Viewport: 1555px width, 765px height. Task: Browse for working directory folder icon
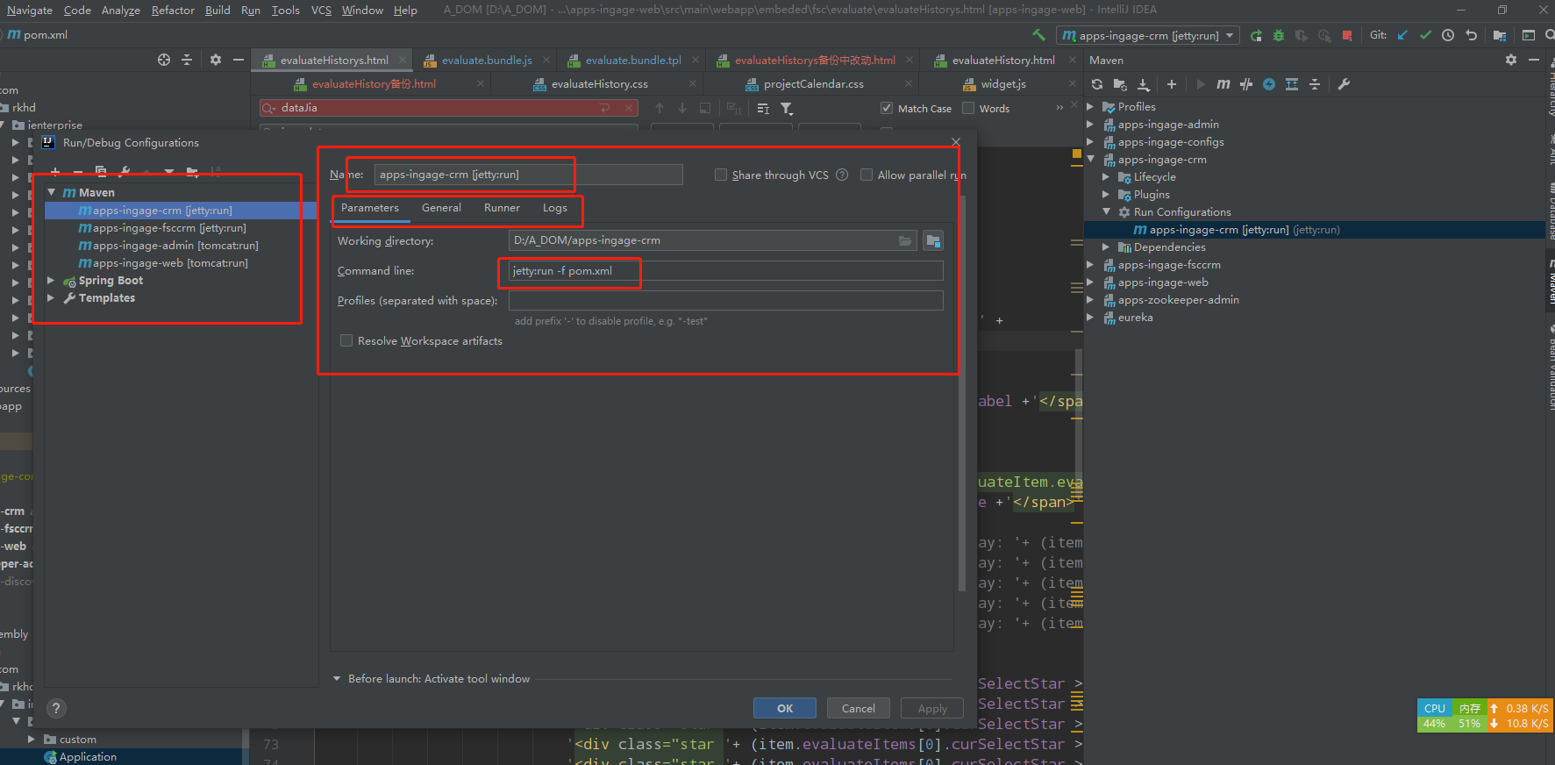[905, 240]
